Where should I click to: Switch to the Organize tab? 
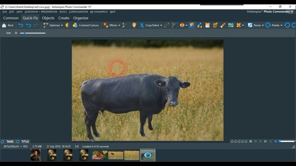(81, 18)
